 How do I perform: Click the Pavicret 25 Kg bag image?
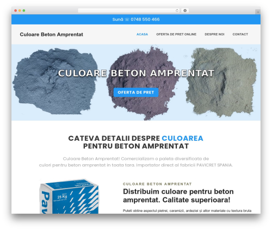pyautogui.click(x=69, y=196)
